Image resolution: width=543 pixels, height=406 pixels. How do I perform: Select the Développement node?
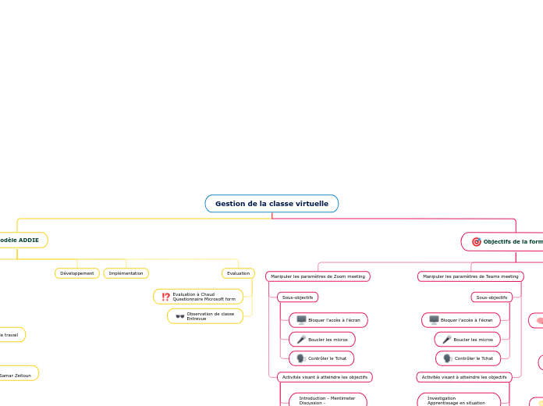77,273
